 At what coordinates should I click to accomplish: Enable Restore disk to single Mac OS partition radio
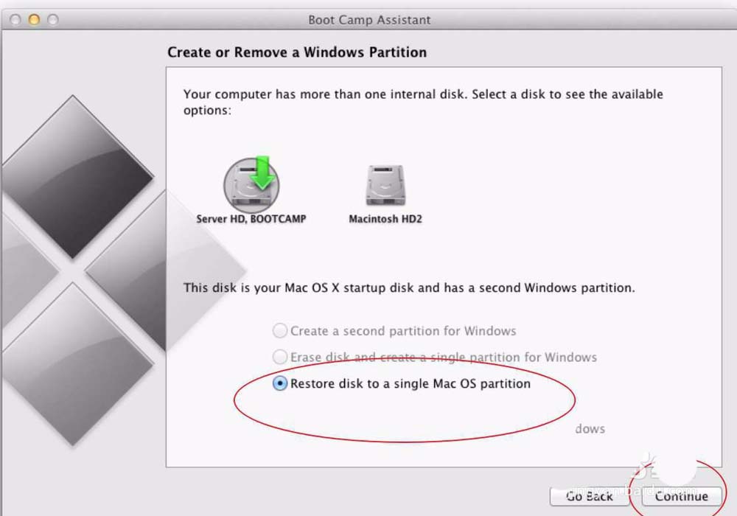coord(280,383)
